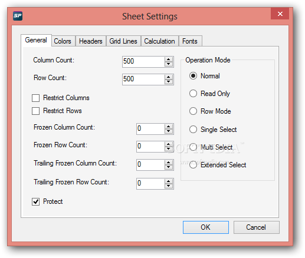Enable the Restrict Columns checkbox

35,98
